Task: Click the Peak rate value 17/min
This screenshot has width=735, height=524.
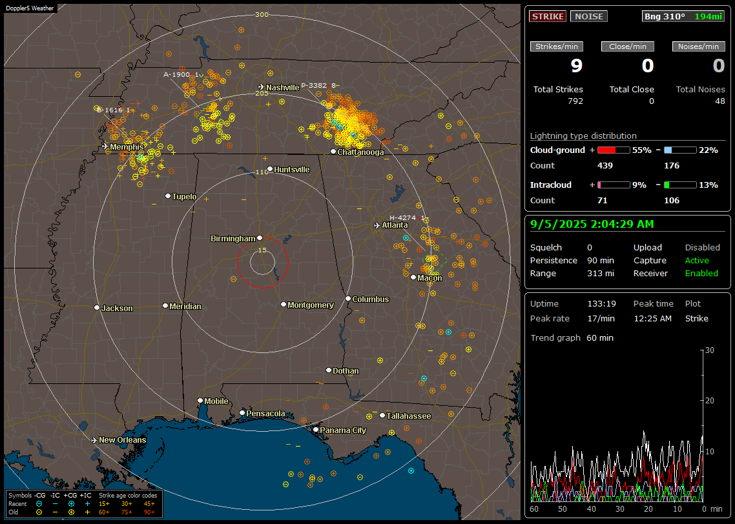Action: pos(601,319)
